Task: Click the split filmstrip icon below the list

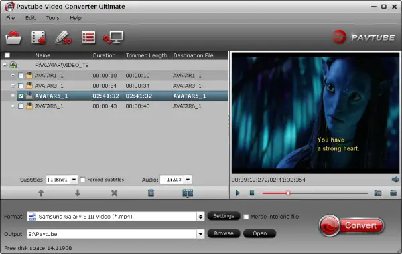Action: [x=188, y=193]
